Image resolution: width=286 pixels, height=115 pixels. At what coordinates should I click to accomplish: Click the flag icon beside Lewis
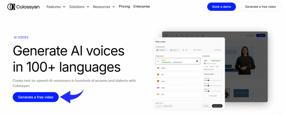click(x=158, y=81)
